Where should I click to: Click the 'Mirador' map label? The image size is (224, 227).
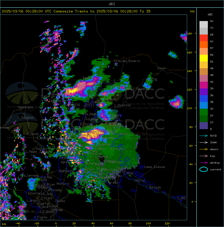tap(113, 183)
